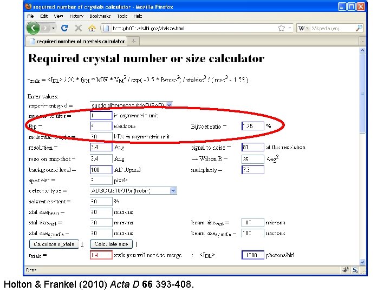
Task: Click the Wilson B input field
Action: [253, 159]
